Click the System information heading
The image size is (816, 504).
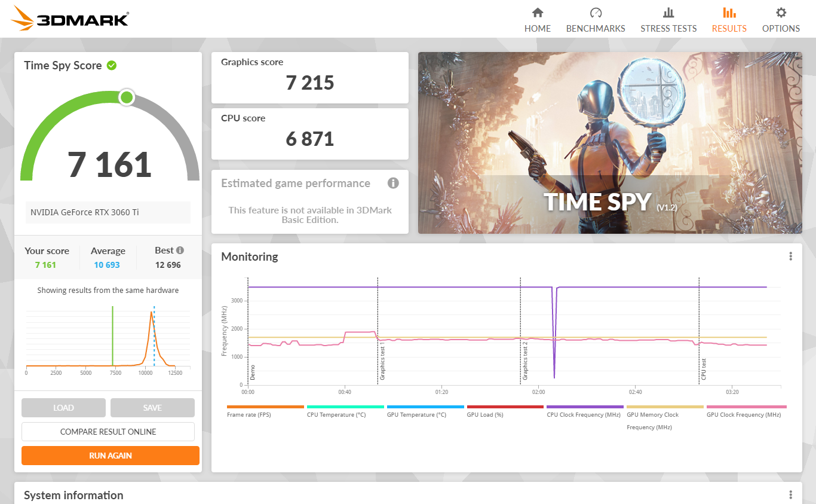(x=73, y=495)
